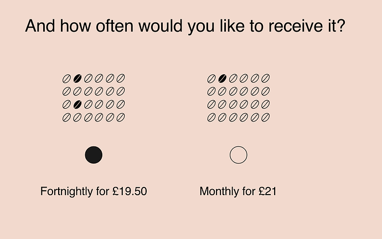Viewport: 382px width, 239px height.
Task: Click the "Monthly for £21" label
Action: click(x=238, y=192)
